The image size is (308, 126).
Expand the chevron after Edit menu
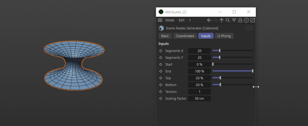tap(190, 20)
